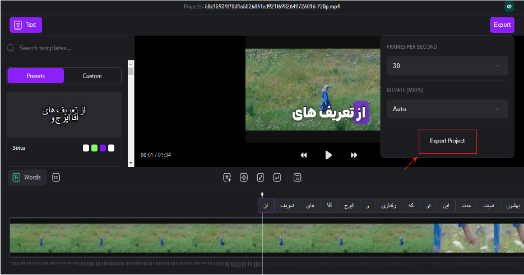Viewport: 524px width, 275px height.
Task: Focus the Search templates field
Action: point(67,48)
